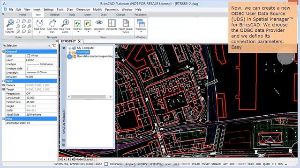The width and height of the screenshot is (300, 168).
Task: Expand the Camera property row
Action: [3, 85]
